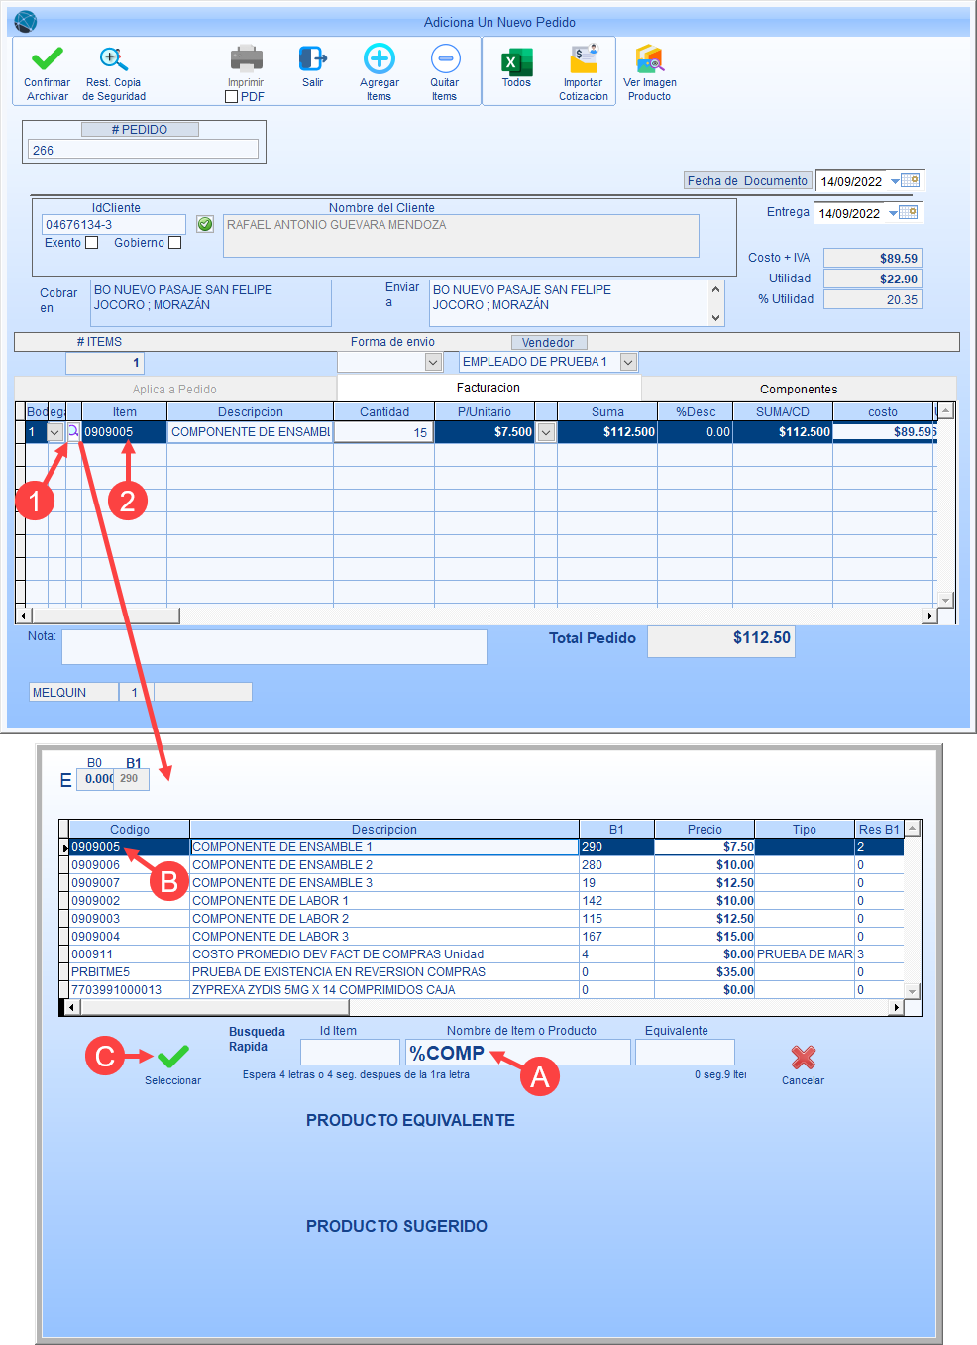Click the Nota text field
The height and width of the screenshot is (1345, 977).
tap(274, 647)
